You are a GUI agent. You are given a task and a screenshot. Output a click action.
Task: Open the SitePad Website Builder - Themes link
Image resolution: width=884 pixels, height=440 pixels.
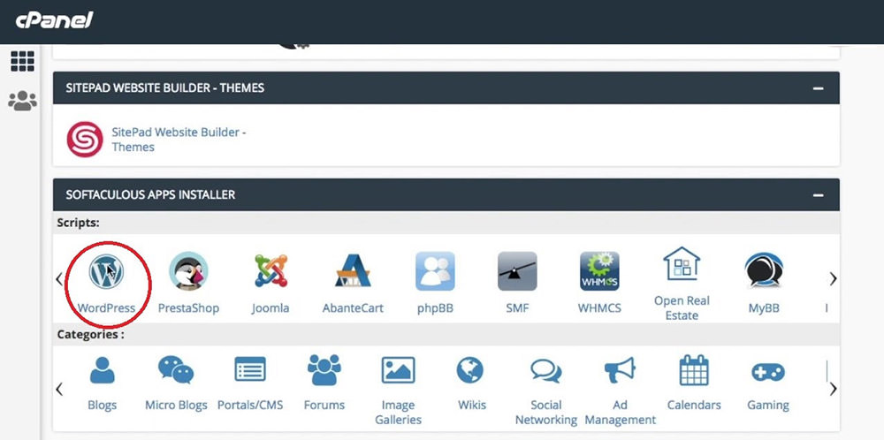tap(179, 139)
